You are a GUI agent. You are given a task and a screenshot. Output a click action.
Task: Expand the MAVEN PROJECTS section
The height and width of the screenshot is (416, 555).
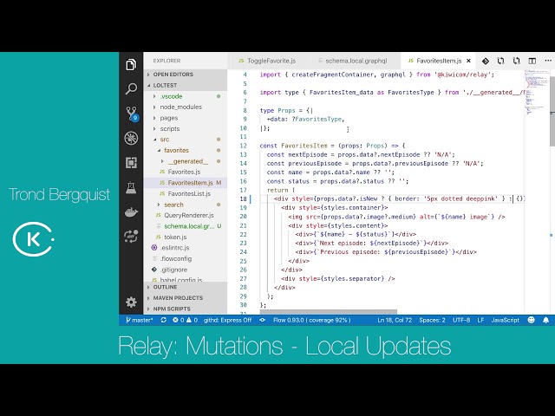click(x=185, y=298)
